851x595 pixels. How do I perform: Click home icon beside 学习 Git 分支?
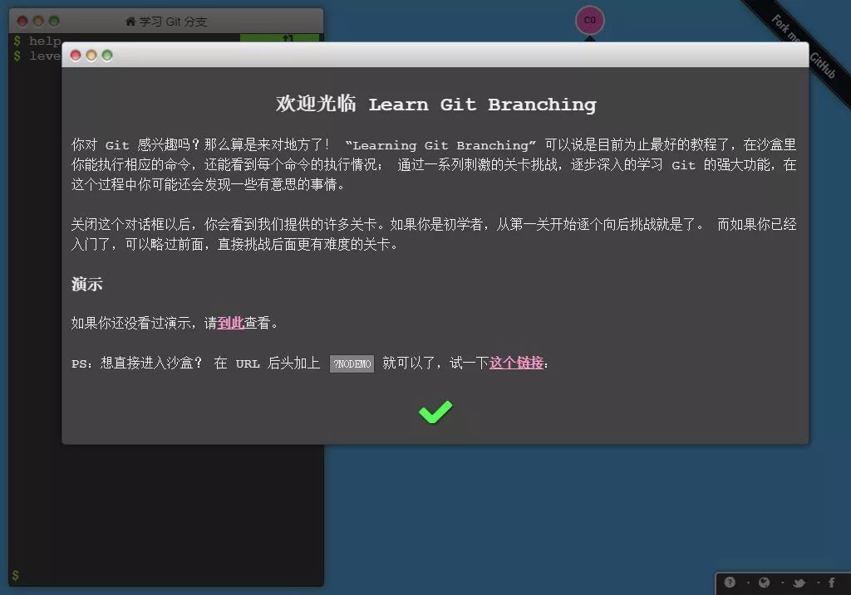coord(130,21)
